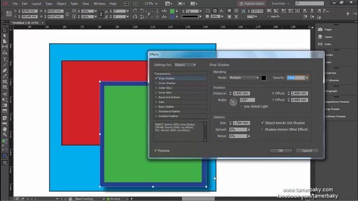The width and height of the screenshot is (358, 201).
Task: Open the Noise value arrow
Action: tap(249, 136)
